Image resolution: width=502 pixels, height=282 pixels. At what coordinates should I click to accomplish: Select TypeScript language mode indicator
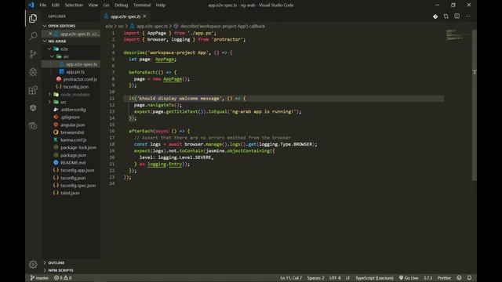point(374,278)
